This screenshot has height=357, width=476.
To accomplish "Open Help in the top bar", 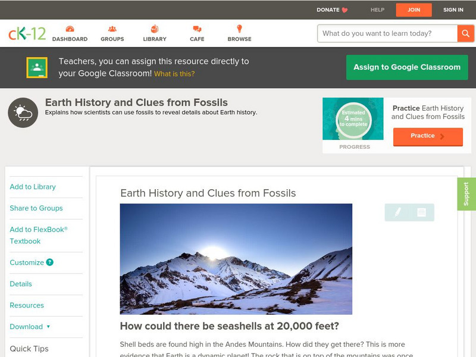I will point(377,10).
